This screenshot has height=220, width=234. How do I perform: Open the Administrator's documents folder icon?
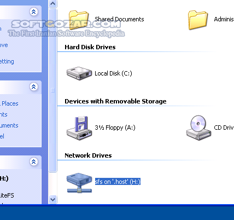pos(198,20)
